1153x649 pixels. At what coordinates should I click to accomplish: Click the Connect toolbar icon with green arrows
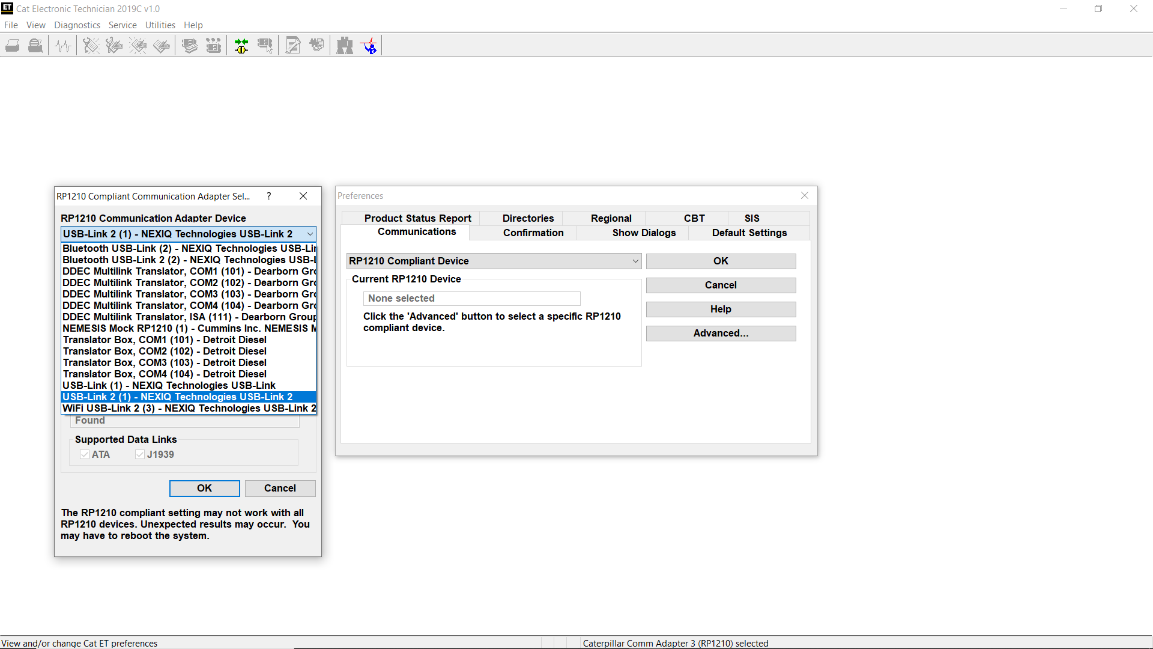[x=241, y=45]
